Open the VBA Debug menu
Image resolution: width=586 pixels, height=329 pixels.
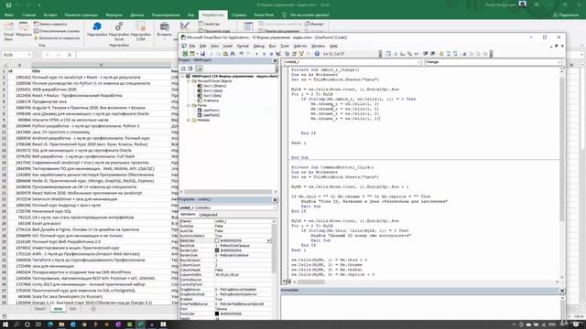(258, 46)
